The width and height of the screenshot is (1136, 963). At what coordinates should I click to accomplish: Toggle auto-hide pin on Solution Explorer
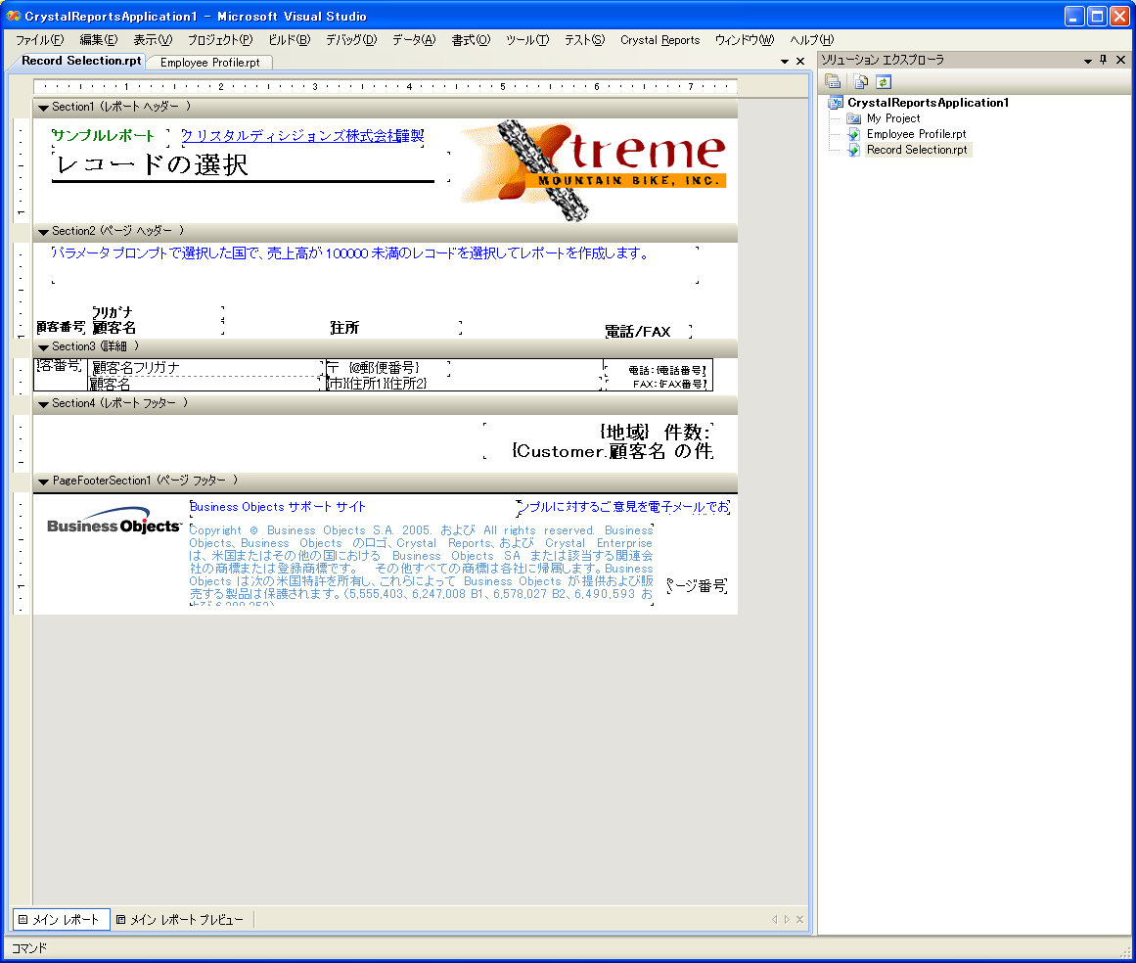pyautogui.click(x=1104, y=61)
